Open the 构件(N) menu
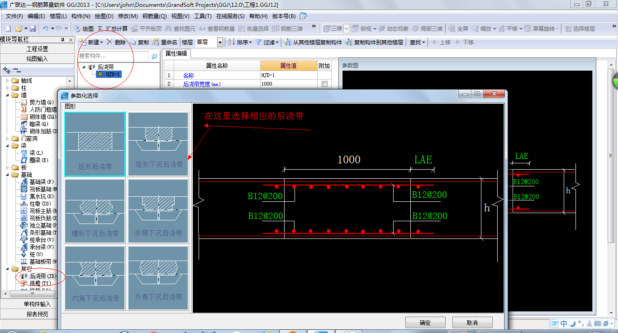Image resolution: width=618 pixels, height=333 pixels. point(81,16)
